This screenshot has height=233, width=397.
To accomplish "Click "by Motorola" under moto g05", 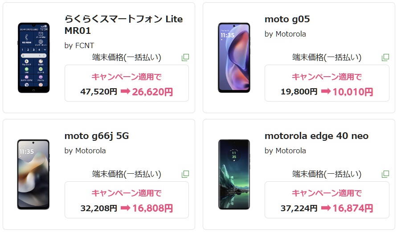I will coord(285,34).
